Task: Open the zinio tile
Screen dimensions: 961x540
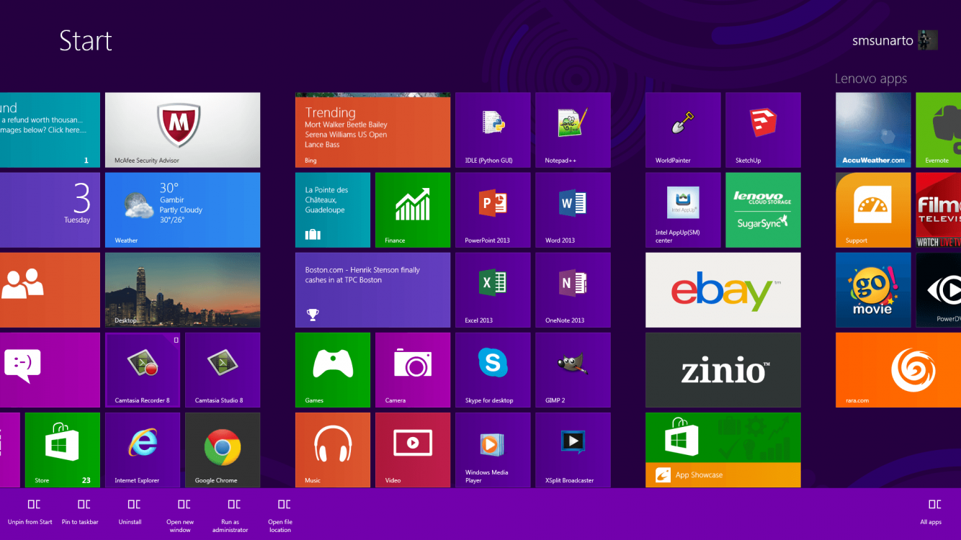Action: pos(723,370)
